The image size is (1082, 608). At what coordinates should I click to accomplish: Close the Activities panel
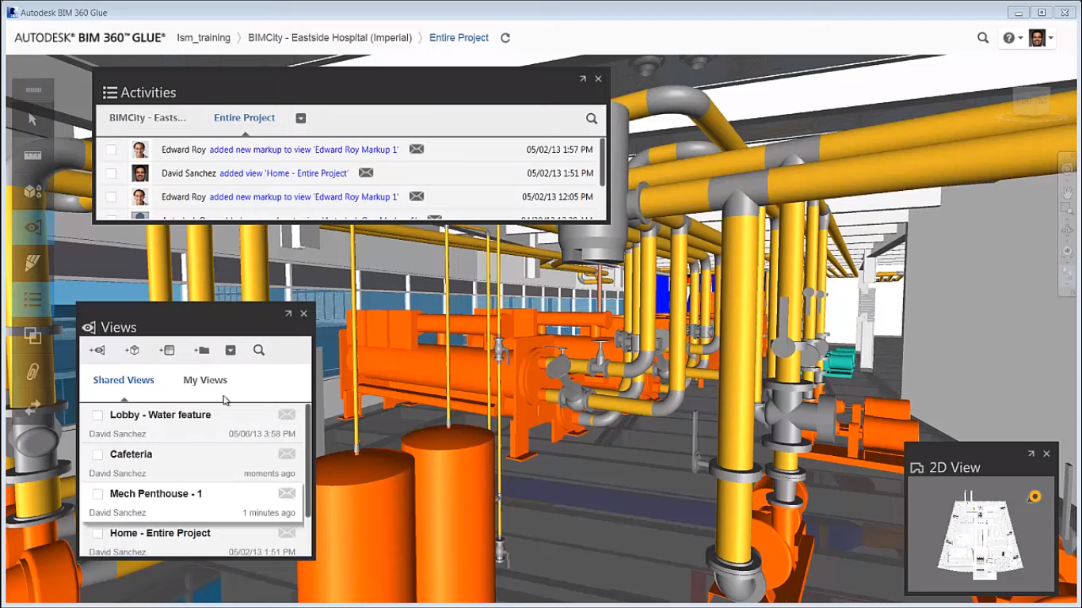point(598,79)
